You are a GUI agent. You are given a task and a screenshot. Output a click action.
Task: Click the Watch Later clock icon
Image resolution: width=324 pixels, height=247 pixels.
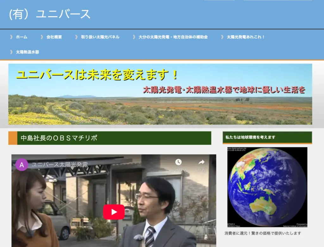coord(178,162)
